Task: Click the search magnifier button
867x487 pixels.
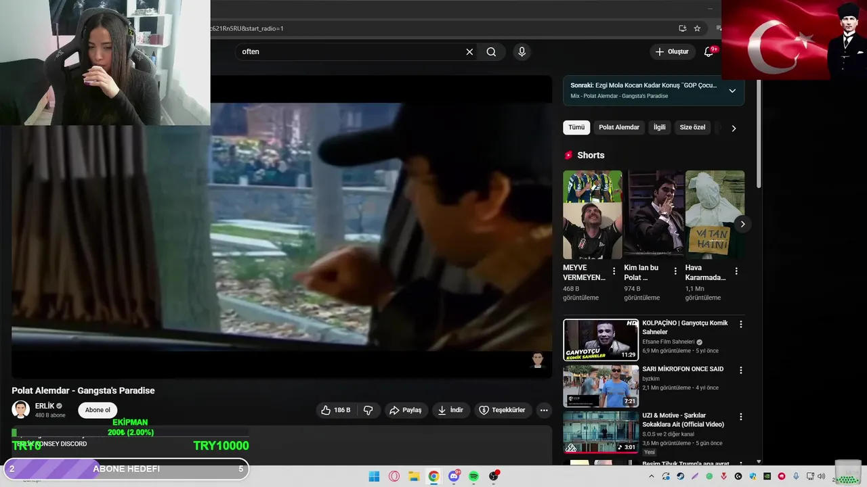Action: (x=491, y=51)
